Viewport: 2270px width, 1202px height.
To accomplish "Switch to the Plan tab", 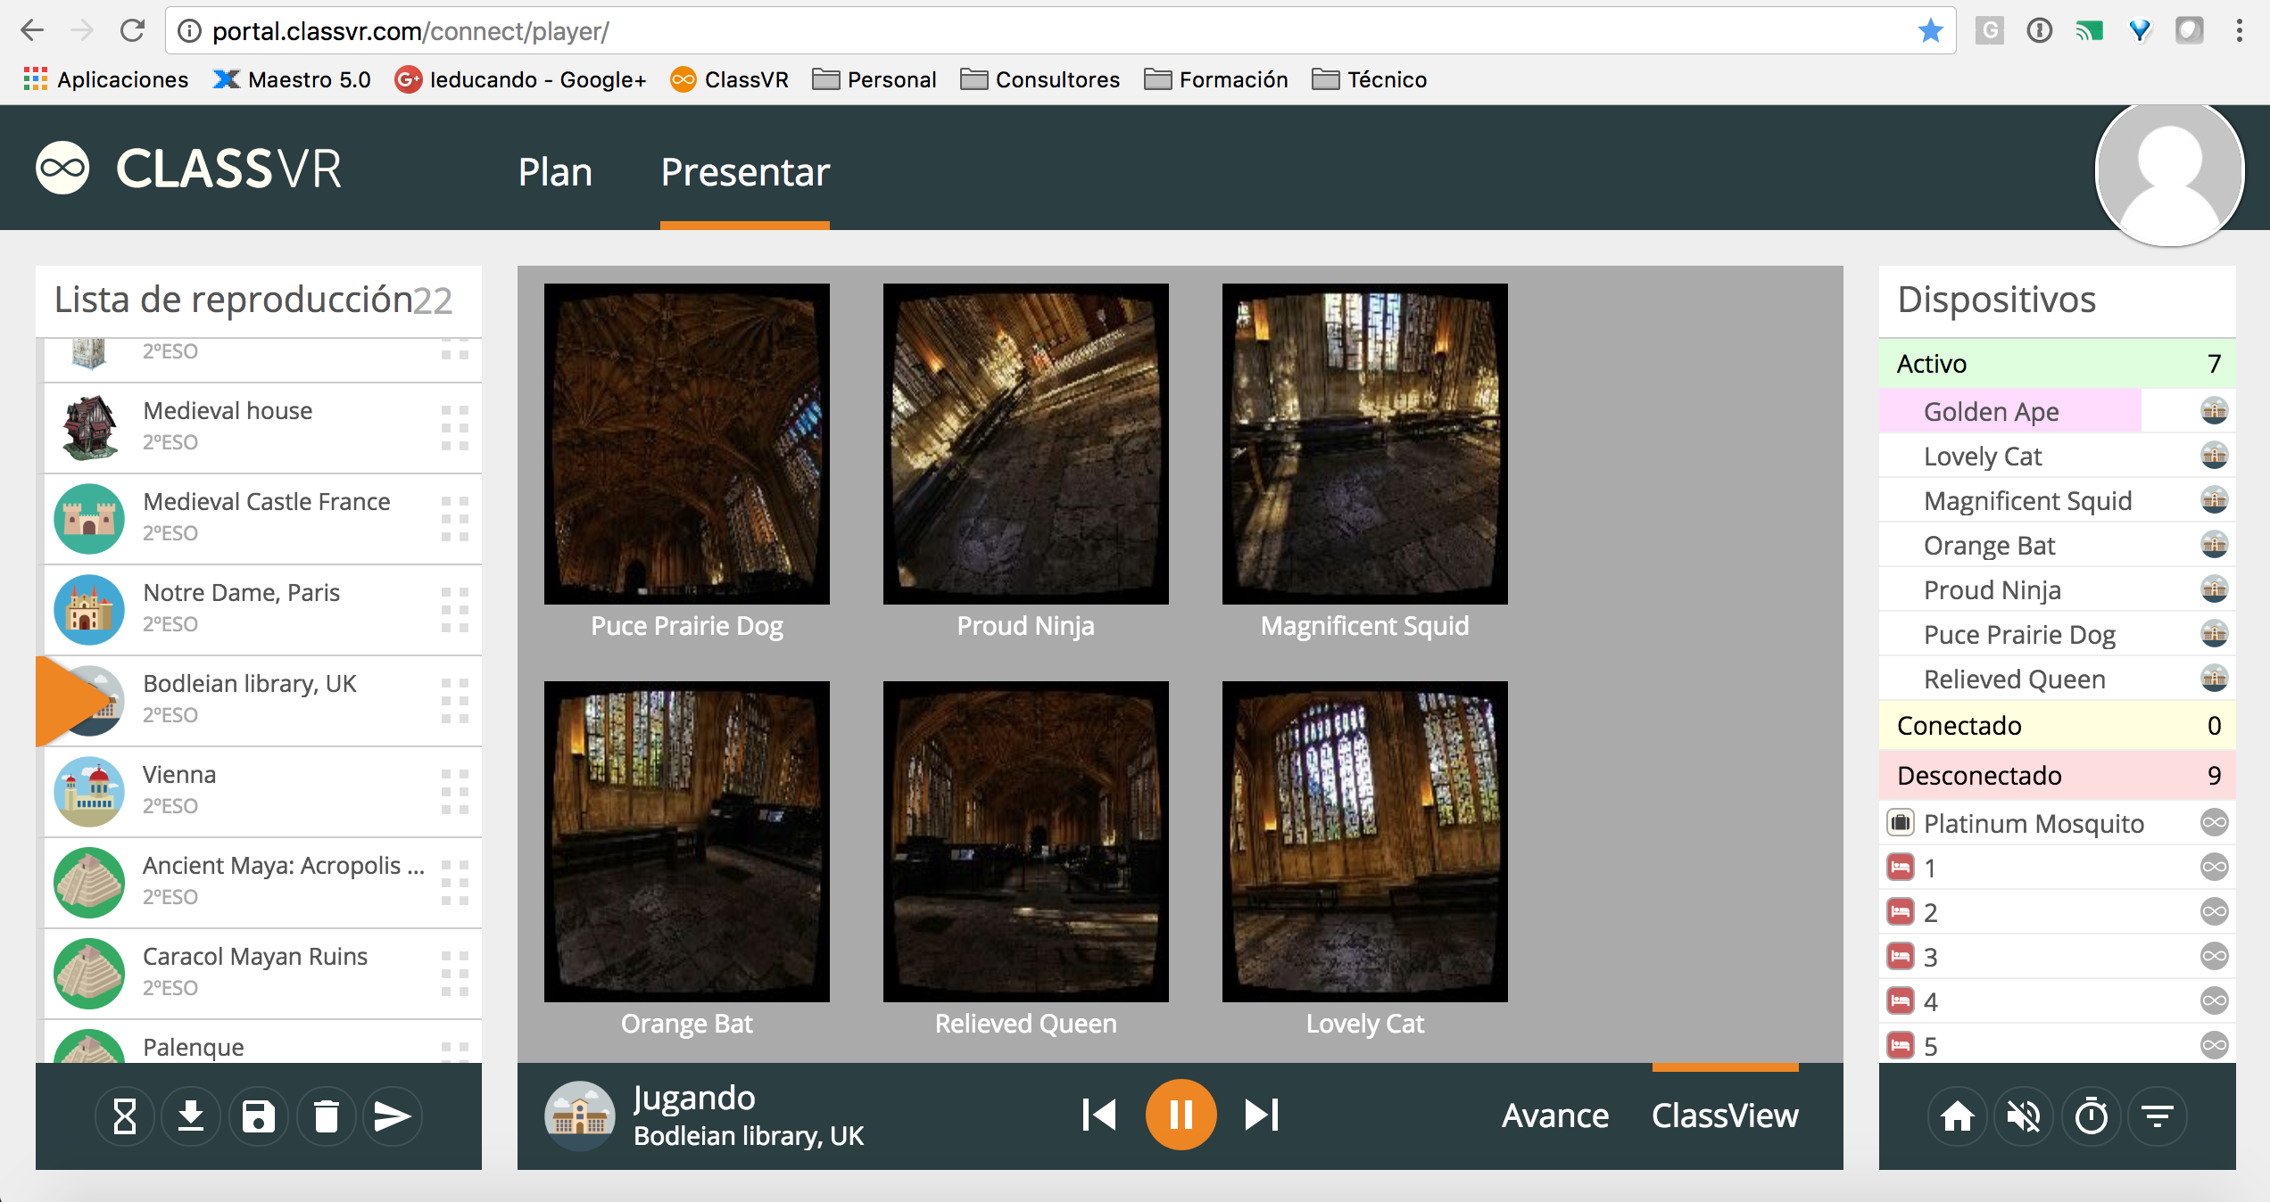I will coord(555,172).
